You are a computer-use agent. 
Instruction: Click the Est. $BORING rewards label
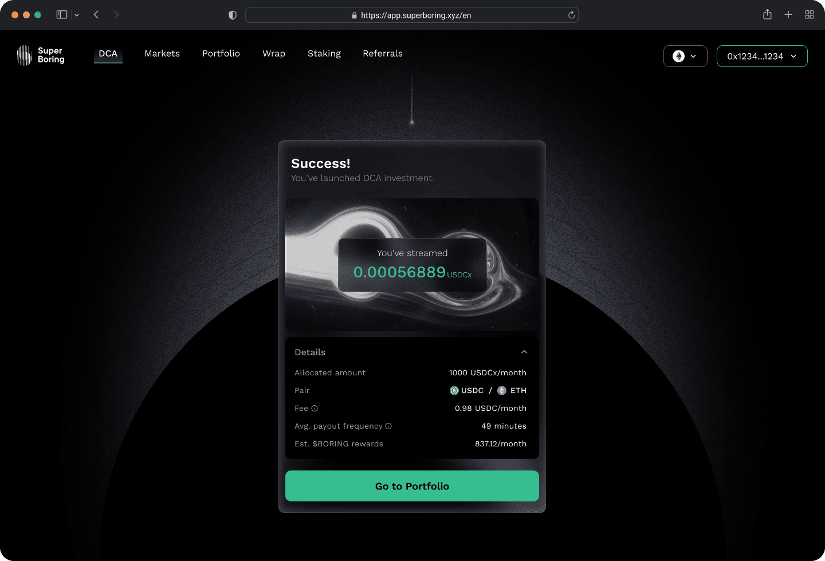tap(339, 444)
